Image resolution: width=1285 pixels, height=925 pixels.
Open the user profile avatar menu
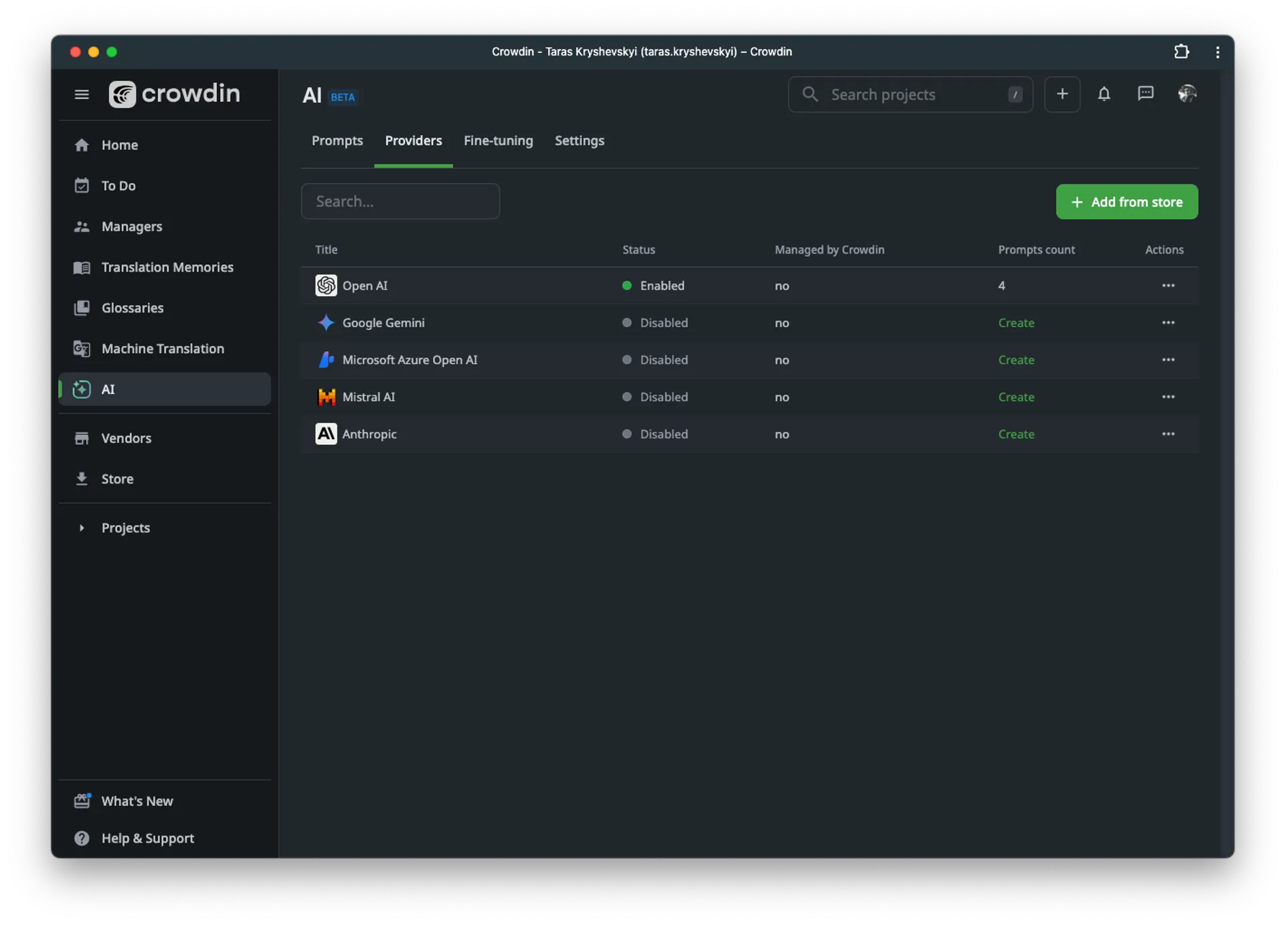click(1187, 94)
